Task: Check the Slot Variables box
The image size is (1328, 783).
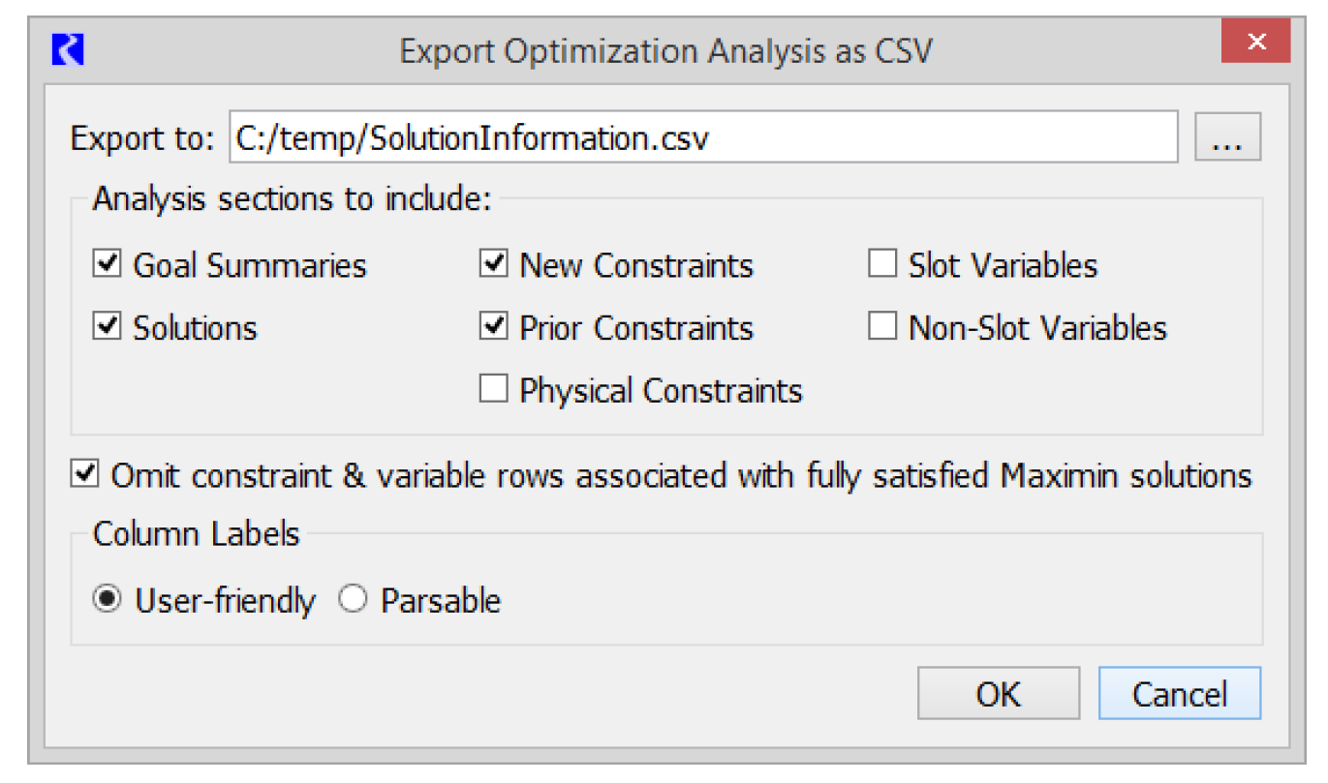Action: pos(882,264)
